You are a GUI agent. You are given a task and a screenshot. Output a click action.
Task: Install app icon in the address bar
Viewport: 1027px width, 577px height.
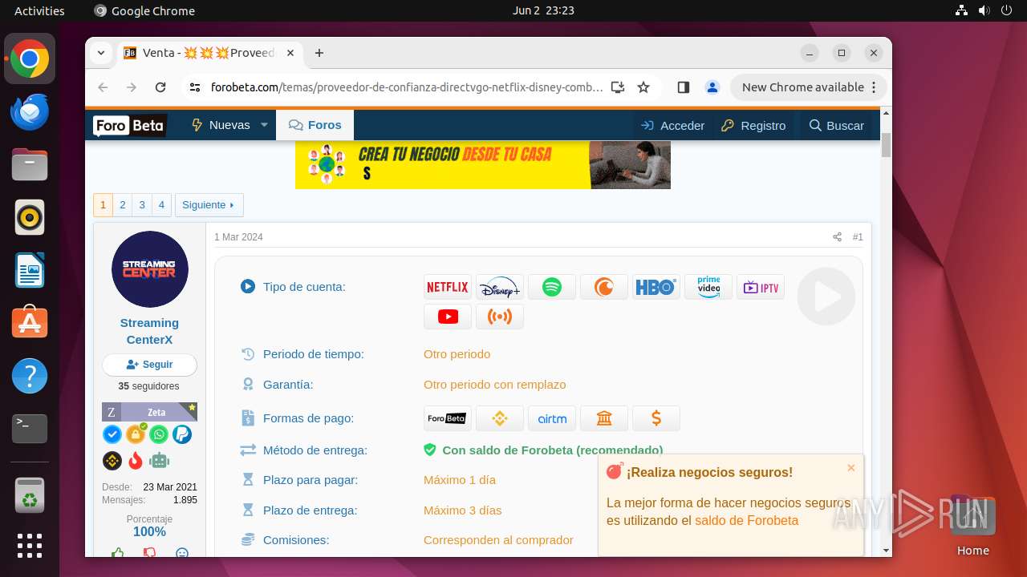tap(618, 87)
